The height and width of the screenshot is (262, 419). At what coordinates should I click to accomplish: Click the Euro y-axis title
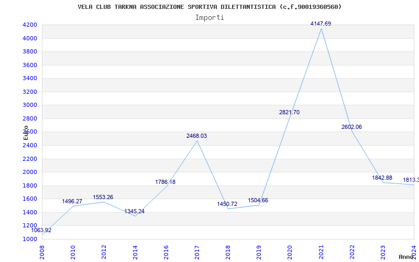[x=26, y=133]
